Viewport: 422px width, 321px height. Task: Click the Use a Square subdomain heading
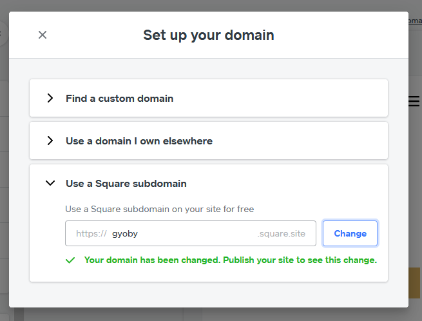coord(126,184)
